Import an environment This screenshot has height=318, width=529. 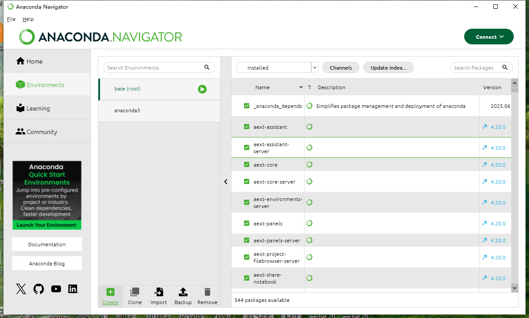pyautogui.click(x=159, y=296)
